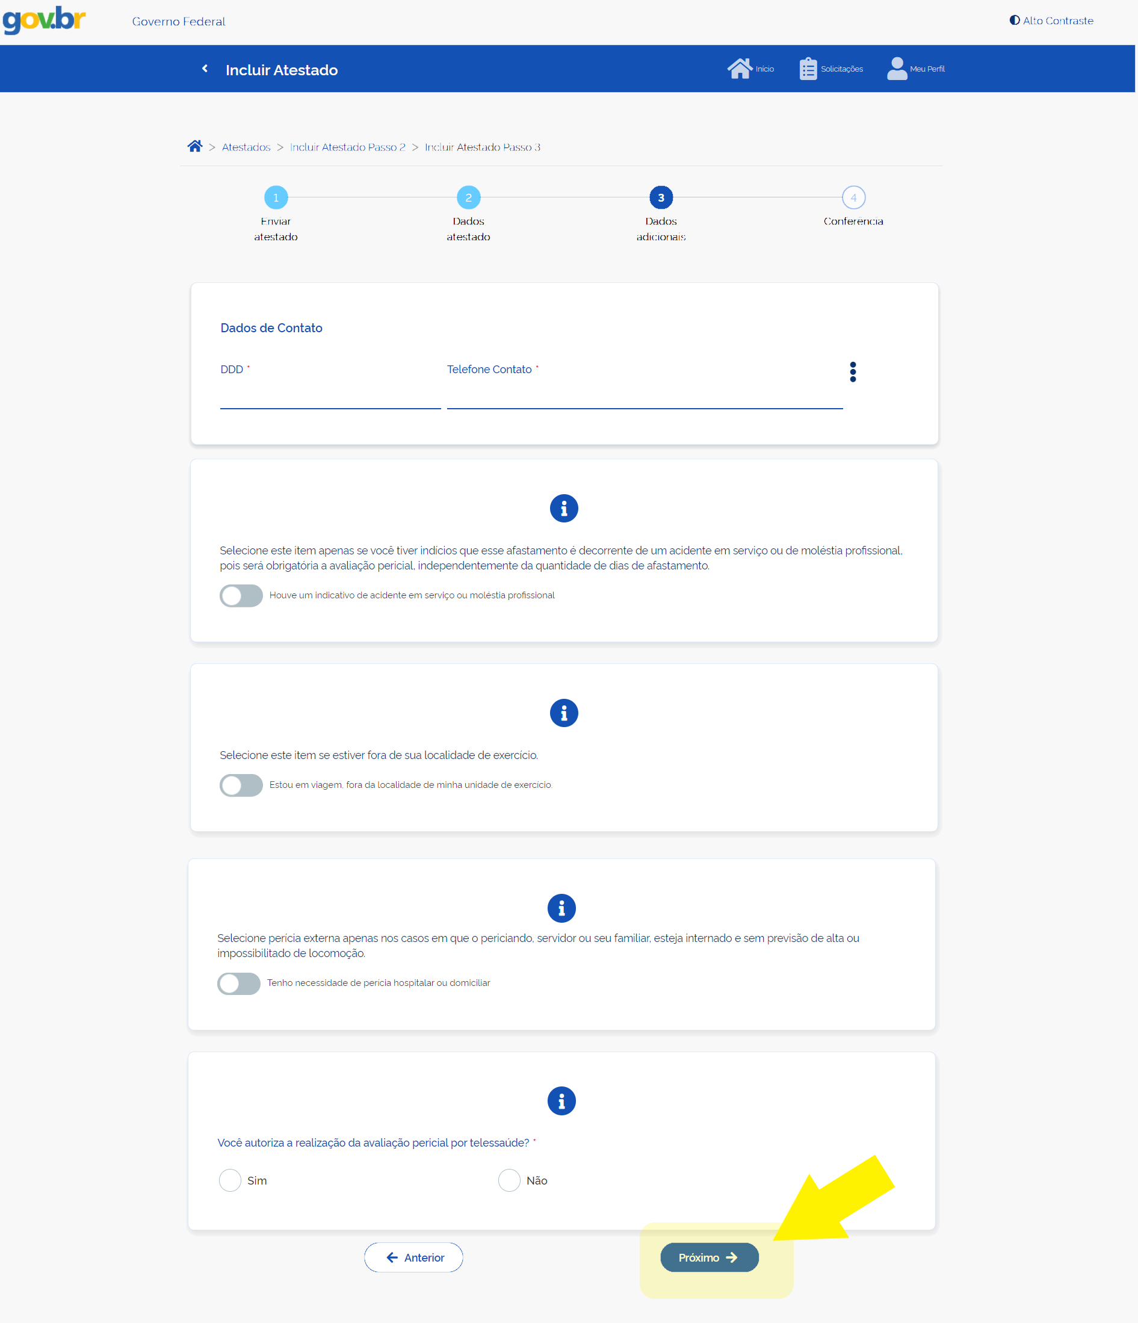The height and width of the screenshot is (1323, 1138).
Task: Toggle Estou em viagem switch
Action: point(241,785)
